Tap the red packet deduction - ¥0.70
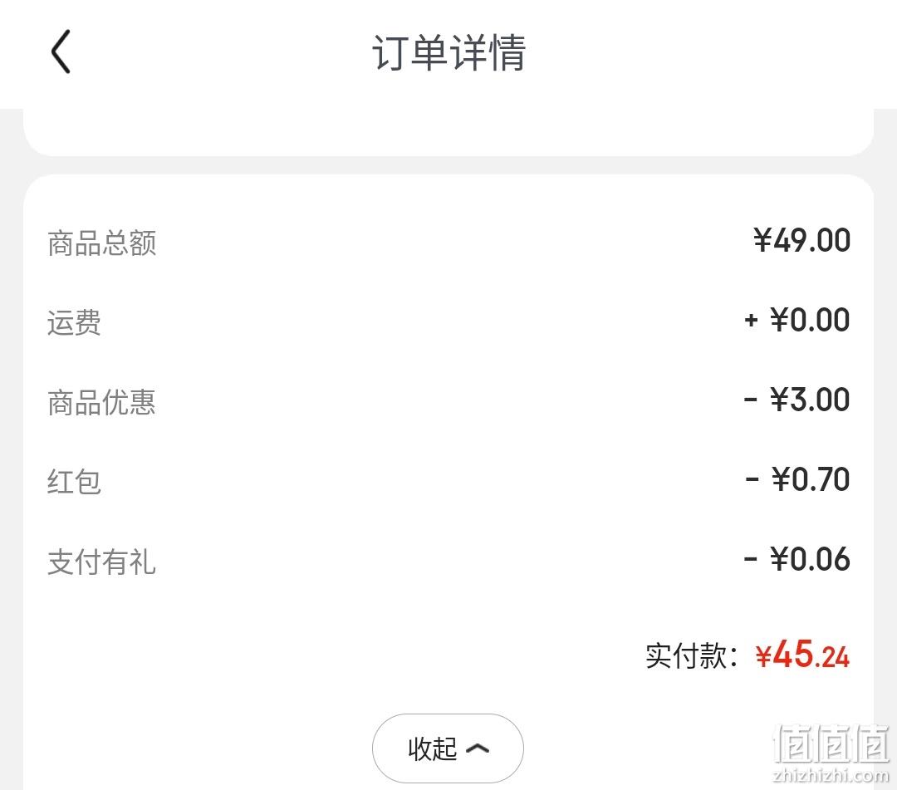 click(797, 479)
